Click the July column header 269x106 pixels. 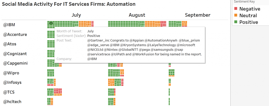pos(76,15)
